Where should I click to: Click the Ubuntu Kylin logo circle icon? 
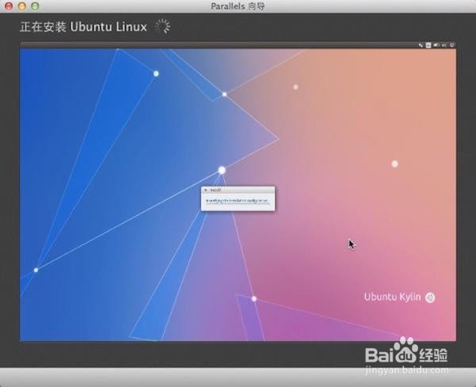click(430, 298)
